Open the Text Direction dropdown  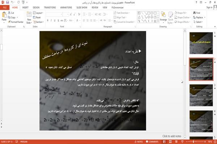(x=122, y=13)
